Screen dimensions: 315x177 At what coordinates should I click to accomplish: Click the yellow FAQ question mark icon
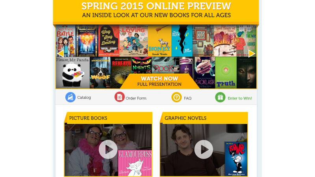click(x=176, y=97)
